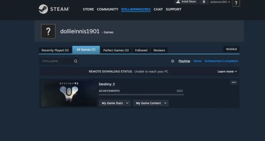This screenshot has width=265, height=141.
Task: Go to SUPPORT
Action: click(173, 9)
